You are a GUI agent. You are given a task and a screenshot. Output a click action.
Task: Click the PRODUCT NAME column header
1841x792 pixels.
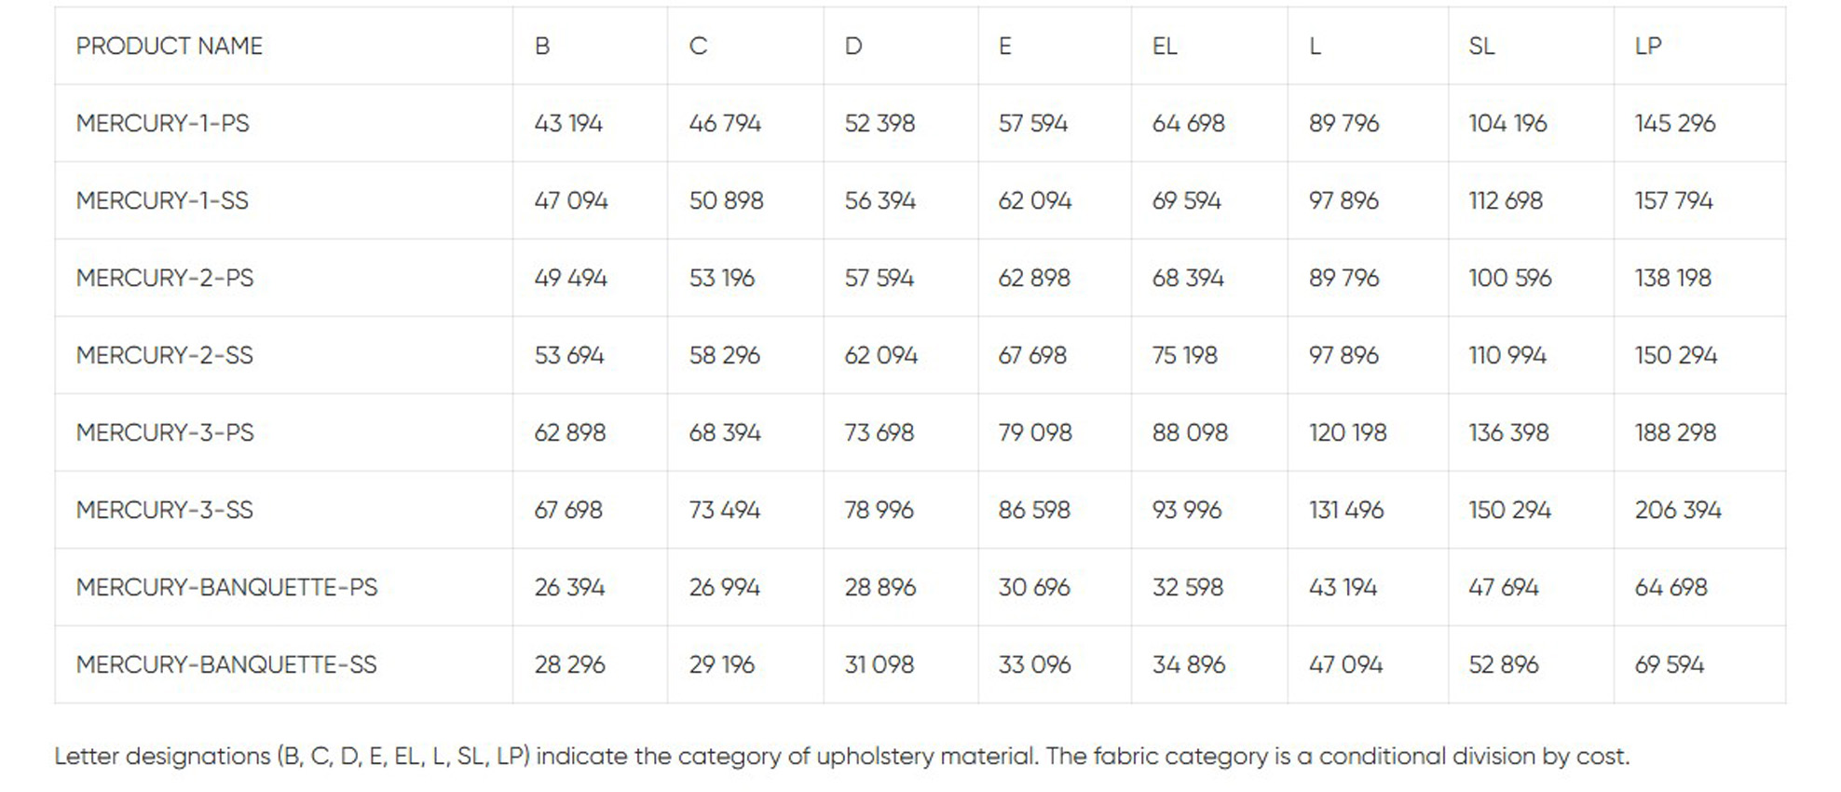pyautogui.click(x=170, y=46)
